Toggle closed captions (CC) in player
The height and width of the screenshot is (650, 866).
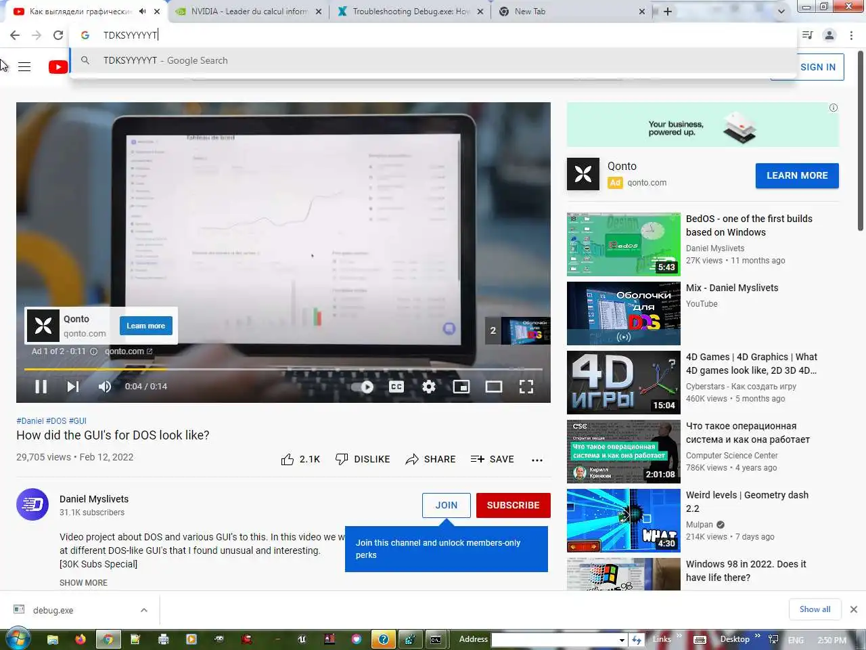(x=396, y=387)
